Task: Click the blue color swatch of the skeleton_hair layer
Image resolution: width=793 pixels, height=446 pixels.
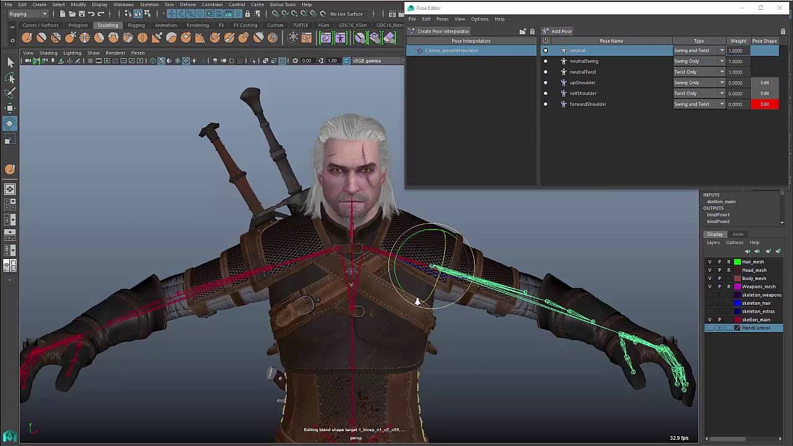Action: 737,303
